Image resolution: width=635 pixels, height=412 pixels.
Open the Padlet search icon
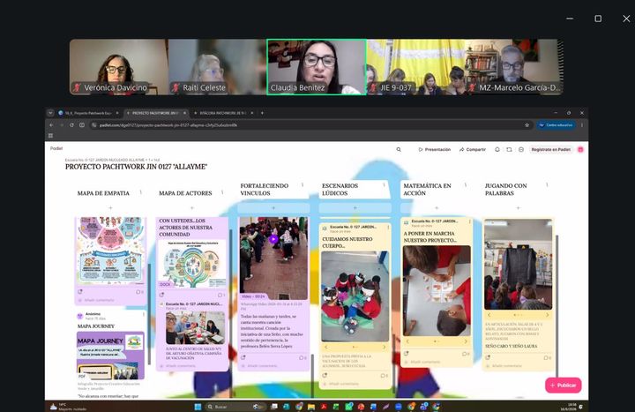399,149
